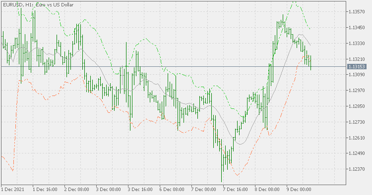Click the time label 3 Dec 16:00
The image size is (372, 195).
pos(140,190)
